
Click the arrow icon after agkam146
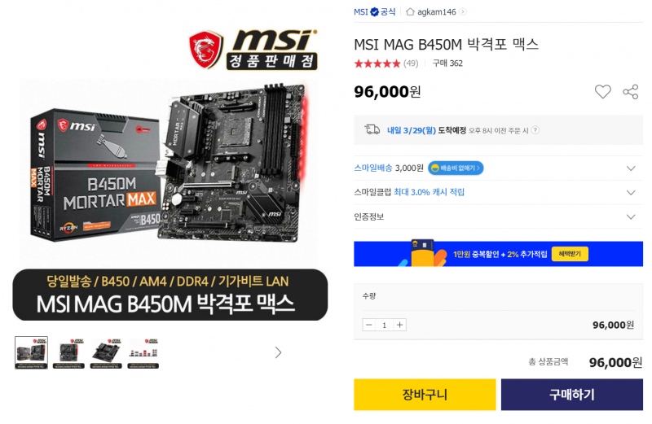(463, 11)
